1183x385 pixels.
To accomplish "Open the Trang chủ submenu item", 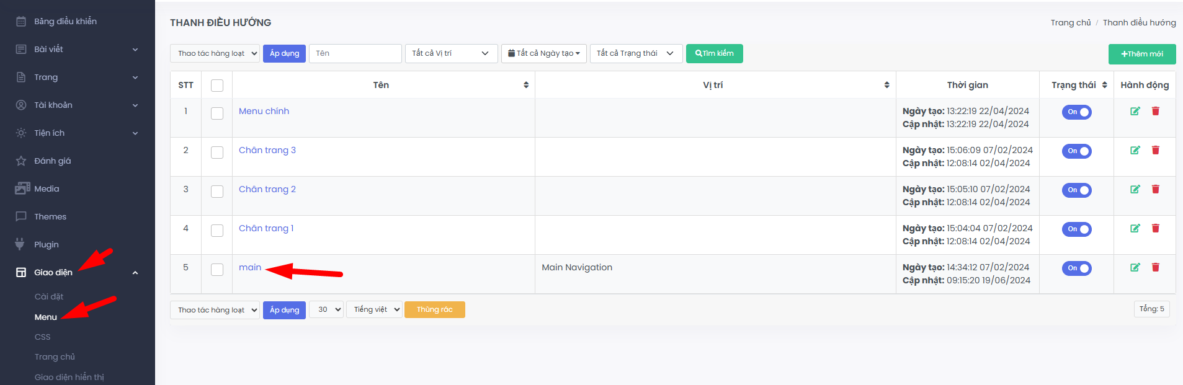I will click(x=55, y=357).
